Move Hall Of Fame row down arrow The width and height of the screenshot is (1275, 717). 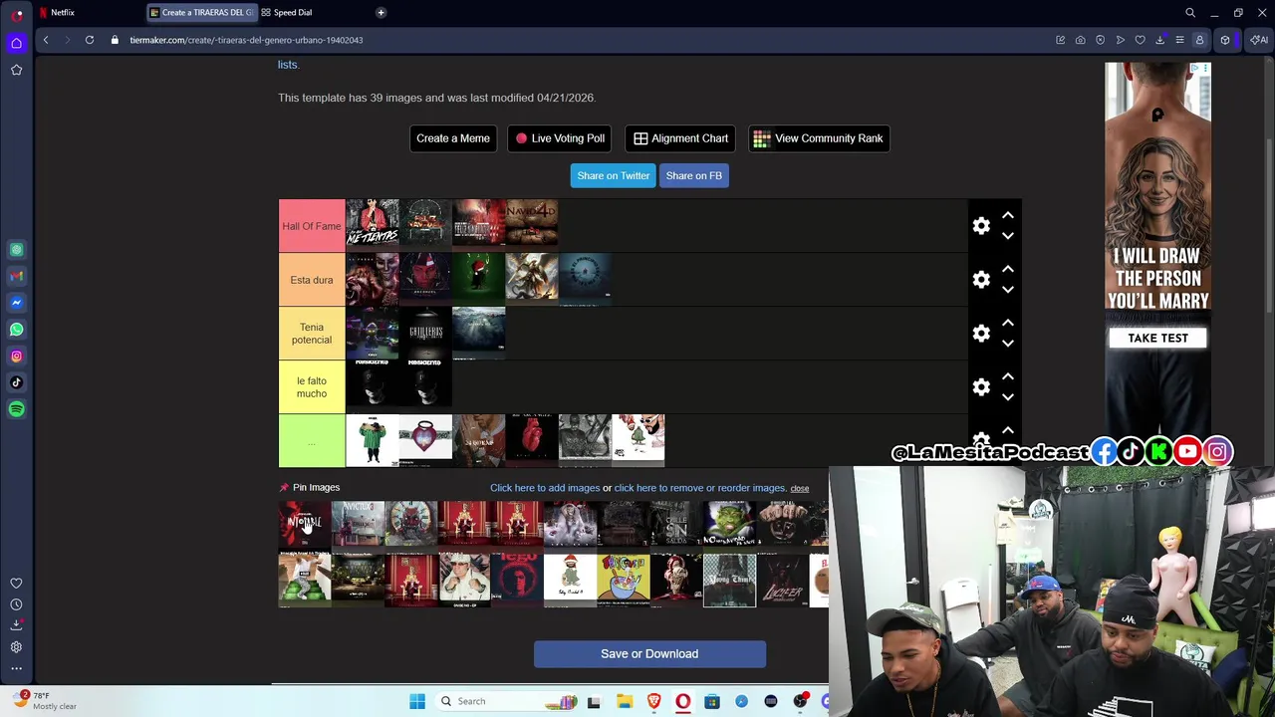click(x=1008, y=236)
